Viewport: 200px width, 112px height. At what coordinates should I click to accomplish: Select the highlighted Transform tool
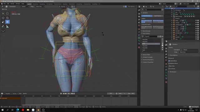[x=7, y=22]
